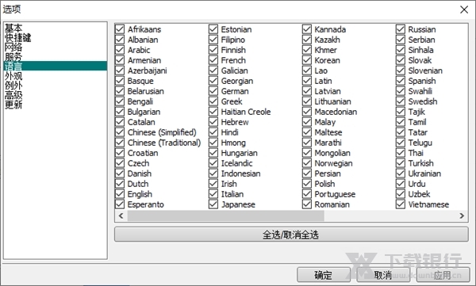The width and height of the screenshot is (476, 286).
Task: Open the 快捷键 settings category
Action: click(x=18, y=38)
